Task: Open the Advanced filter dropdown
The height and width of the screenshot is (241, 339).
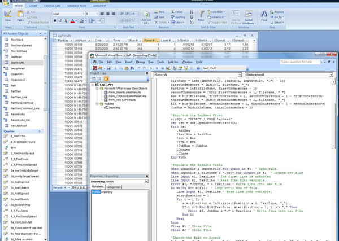Action: pyautogui.click(x=216, y=17)
